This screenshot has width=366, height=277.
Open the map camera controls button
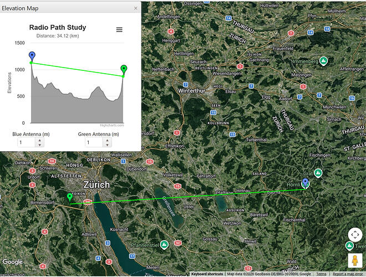tap(355, 235)
